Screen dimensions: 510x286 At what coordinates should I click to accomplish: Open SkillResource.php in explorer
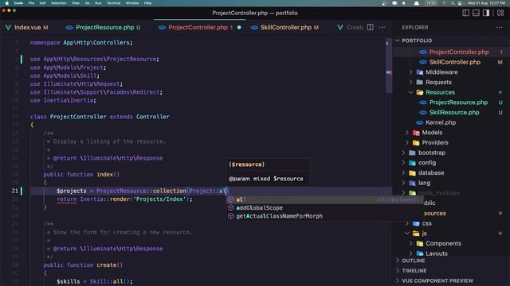pyautogui.click(x=454, y=112)
